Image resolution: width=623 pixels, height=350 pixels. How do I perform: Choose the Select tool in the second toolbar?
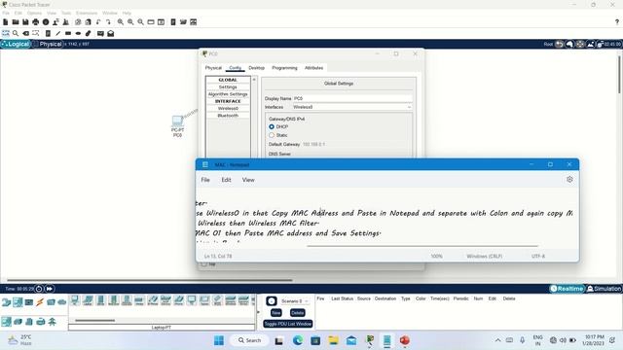[6, 33]
